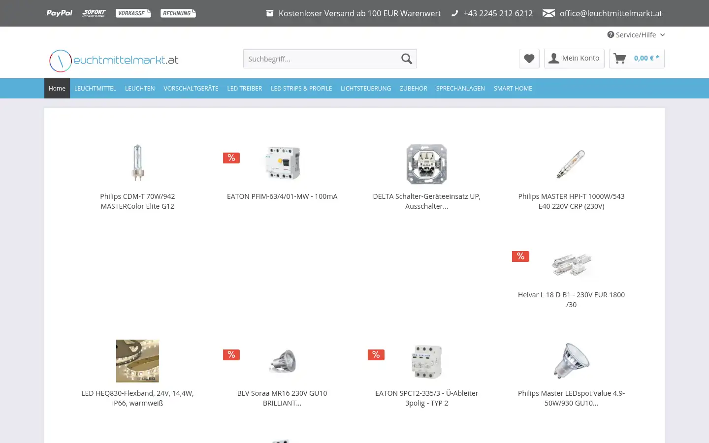
Task: Open Philips MASTER HPI-T 1000W product image
Action: click(x=571, y=164)
